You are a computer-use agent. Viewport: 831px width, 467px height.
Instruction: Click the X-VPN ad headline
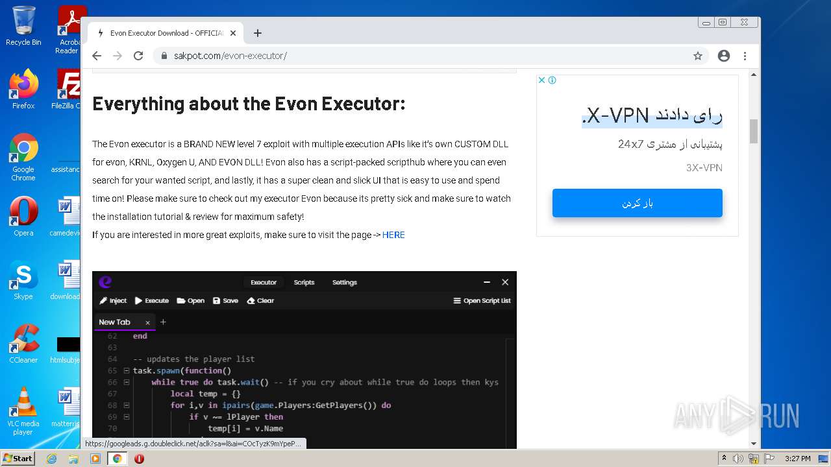tap(652, 115)
